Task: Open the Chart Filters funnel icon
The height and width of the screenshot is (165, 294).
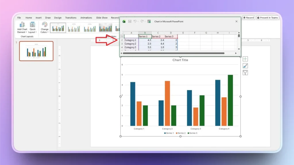Action: tap(245, 72)
